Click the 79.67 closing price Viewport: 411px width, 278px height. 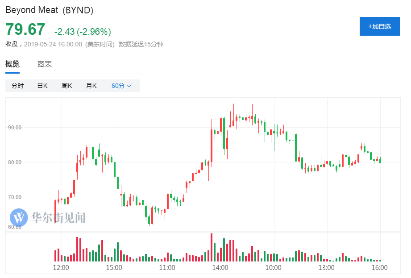click(x=25, y=29)
